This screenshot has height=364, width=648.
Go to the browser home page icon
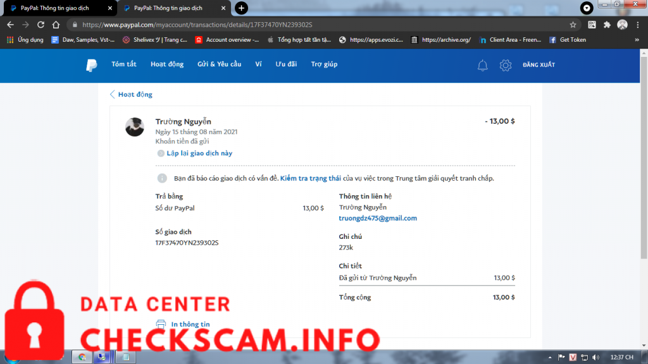(x=56, y=25)
